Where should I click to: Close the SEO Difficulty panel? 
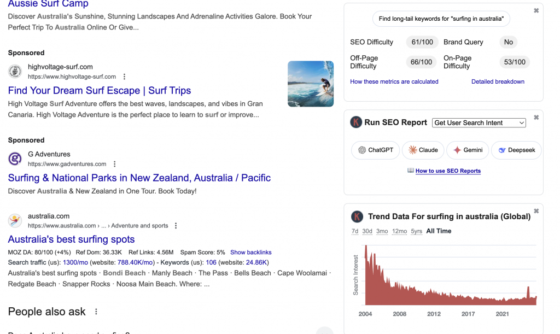point(536,11)
